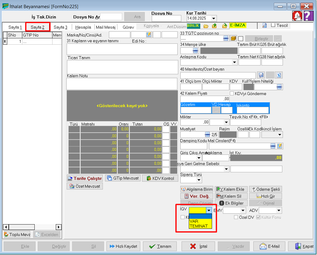This screenshot has width=317, height=255.
Task: Enable KDVyi Gönderme checkbox
Action: click(x=232, y=94)
